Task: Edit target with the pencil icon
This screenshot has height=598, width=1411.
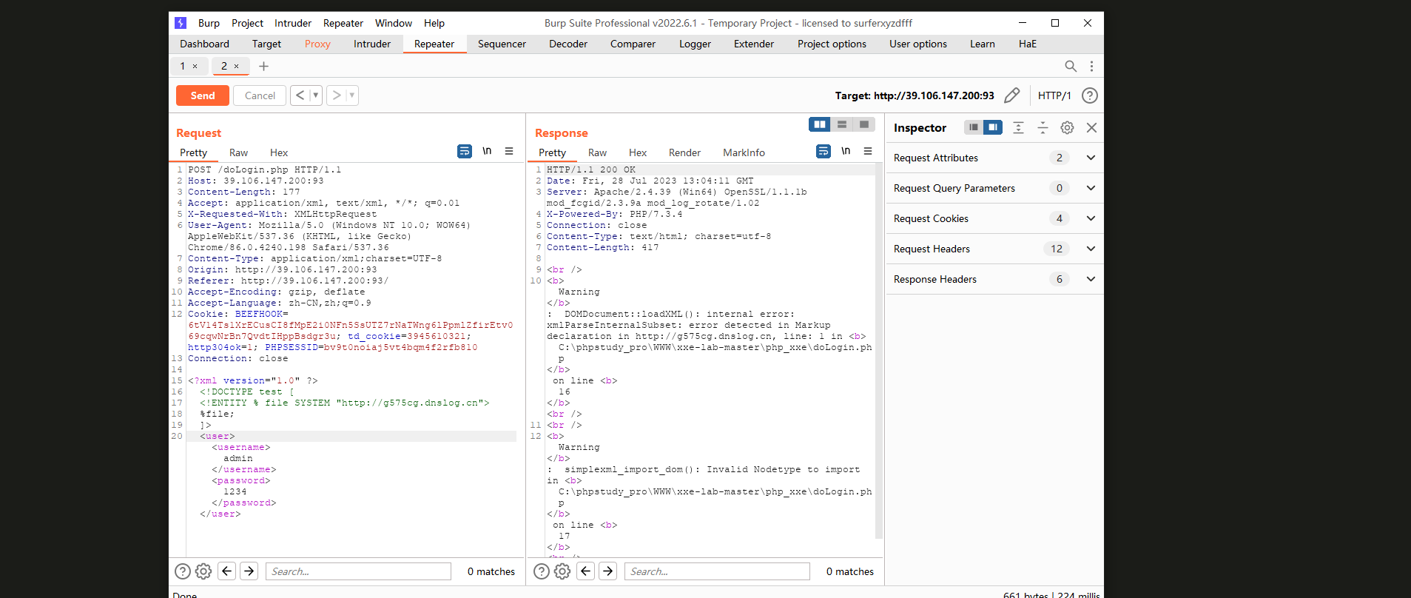Action: pos(1012,95)
